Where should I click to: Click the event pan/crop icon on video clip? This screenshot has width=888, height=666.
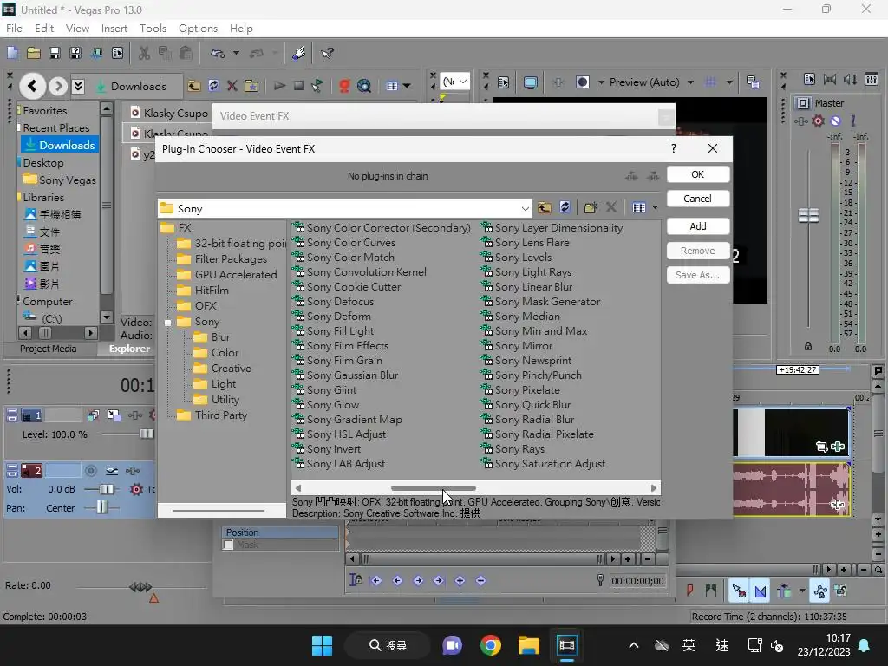pos(822,447)
